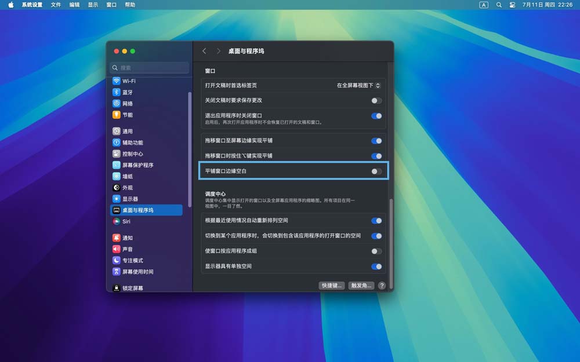
Task: Click the Spotlight search icon in menu bar
Action: [x=499, y=5]
